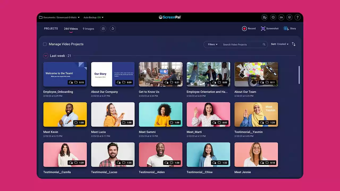Click the import download icon next to 9 Images
The height and width of the screenshot is (191, 340).
[103, 29]
